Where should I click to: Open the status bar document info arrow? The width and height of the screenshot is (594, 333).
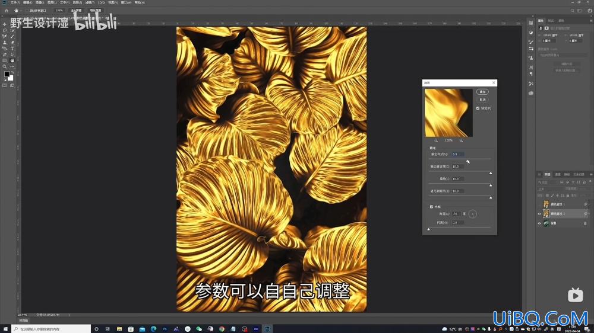click(69, 315)
